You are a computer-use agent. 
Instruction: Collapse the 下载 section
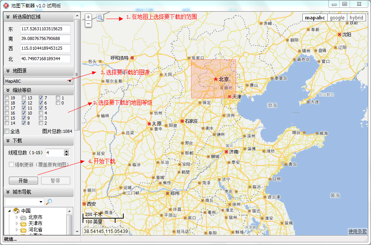(x=8, y=141)
